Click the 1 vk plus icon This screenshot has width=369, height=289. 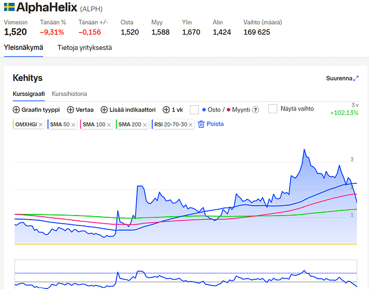pos(166,110)
